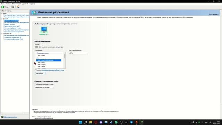Viewport: 222px width, 125px height.
Task: Open Установка конфигурации PhysX task
Action: coord(14,39)
